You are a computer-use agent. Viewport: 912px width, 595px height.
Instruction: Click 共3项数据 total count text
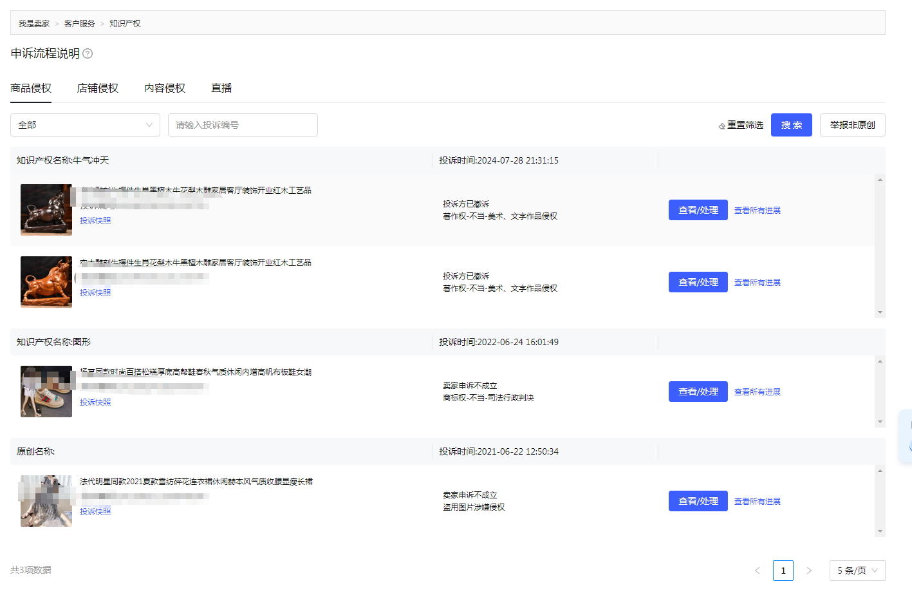point(31,570)
